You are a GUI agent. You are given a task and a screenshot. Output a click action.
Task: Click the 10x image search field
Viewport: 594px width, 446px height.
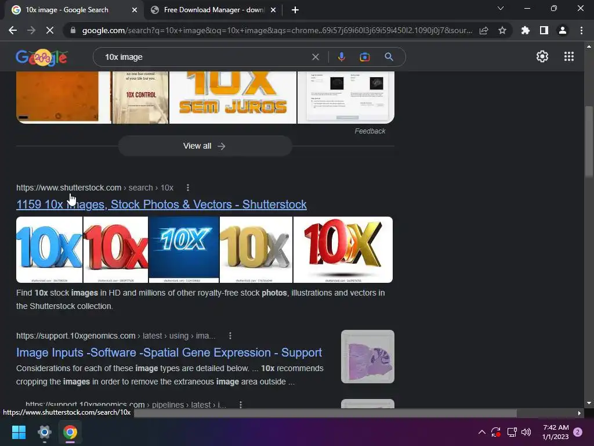(x=205, y=57)
